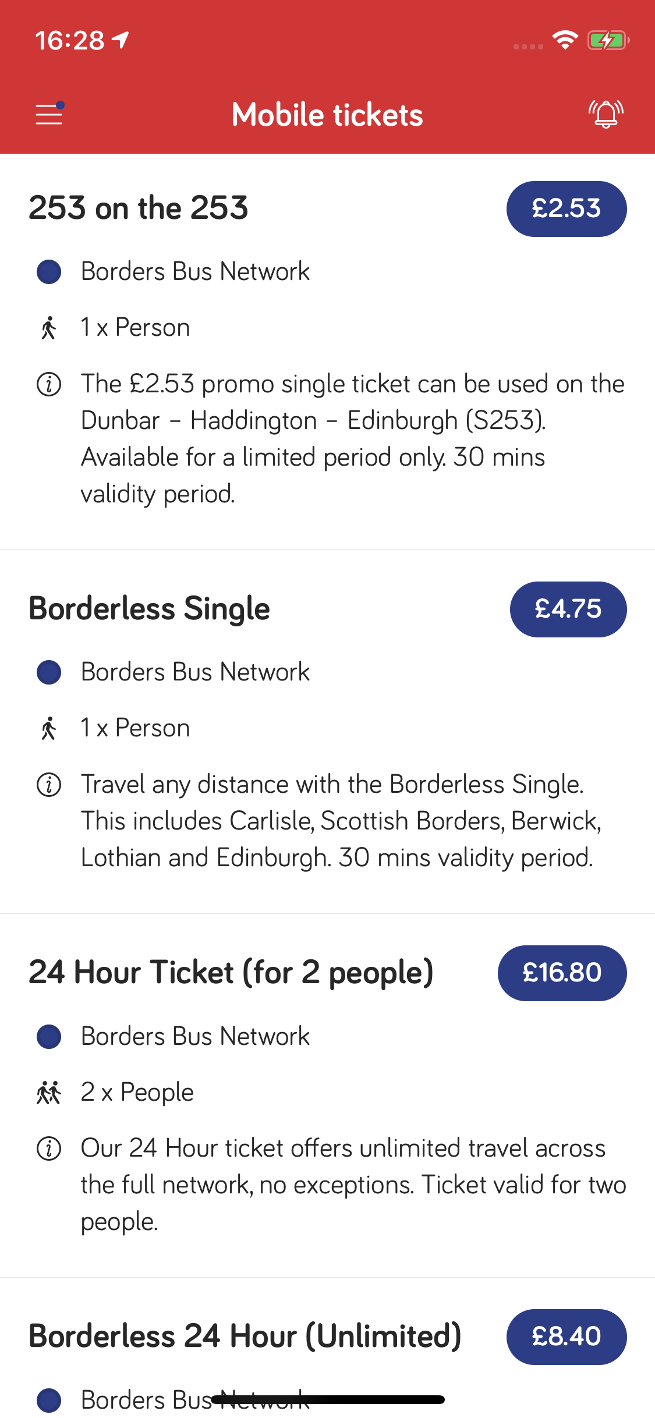Select the £8.40 price button
This screenshot has height=1418, width=655.
tap(566, 1337)
